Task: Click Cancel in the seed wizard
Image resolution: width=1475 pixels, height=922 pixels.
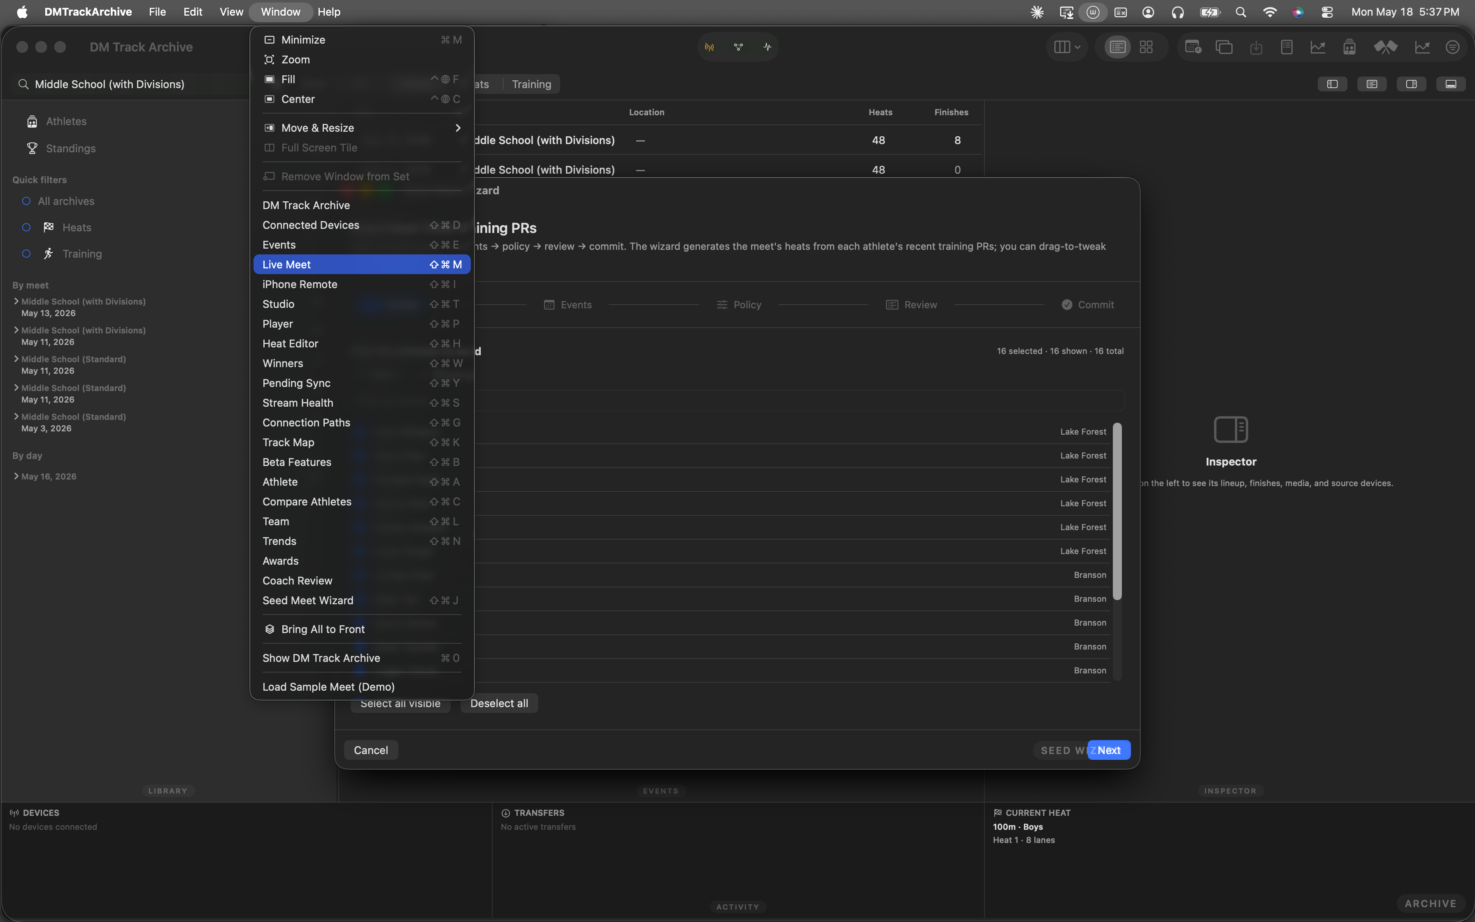Action: 370,750
